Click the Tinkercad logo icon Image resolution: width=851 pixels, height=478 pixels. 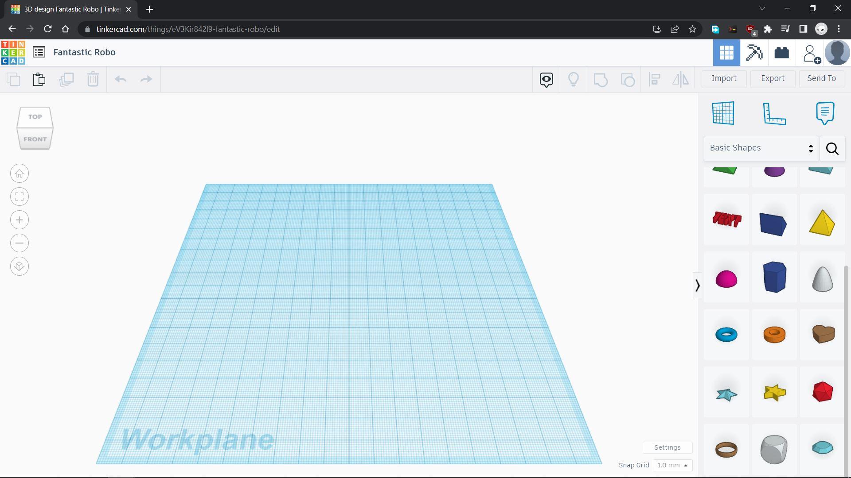tap(13, 53)
